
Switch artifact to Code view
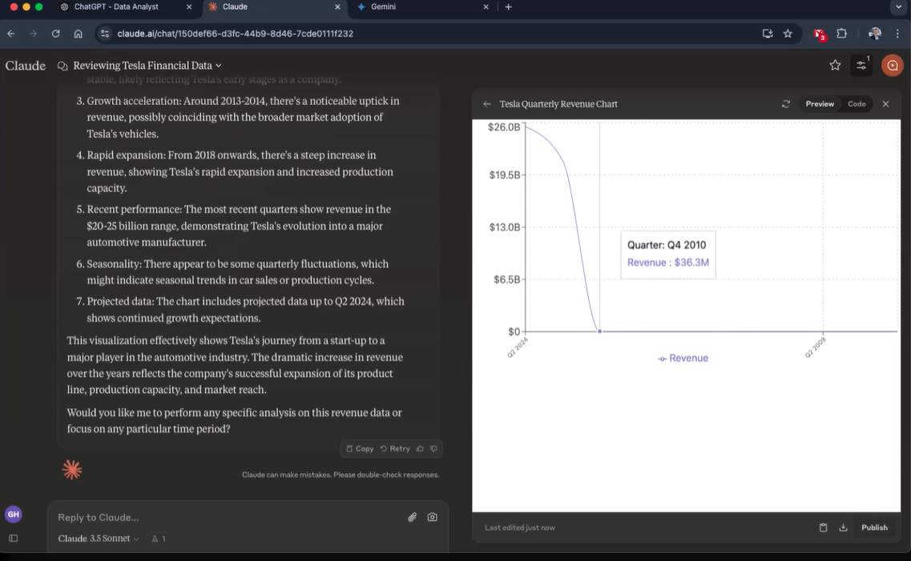(857, 104)
